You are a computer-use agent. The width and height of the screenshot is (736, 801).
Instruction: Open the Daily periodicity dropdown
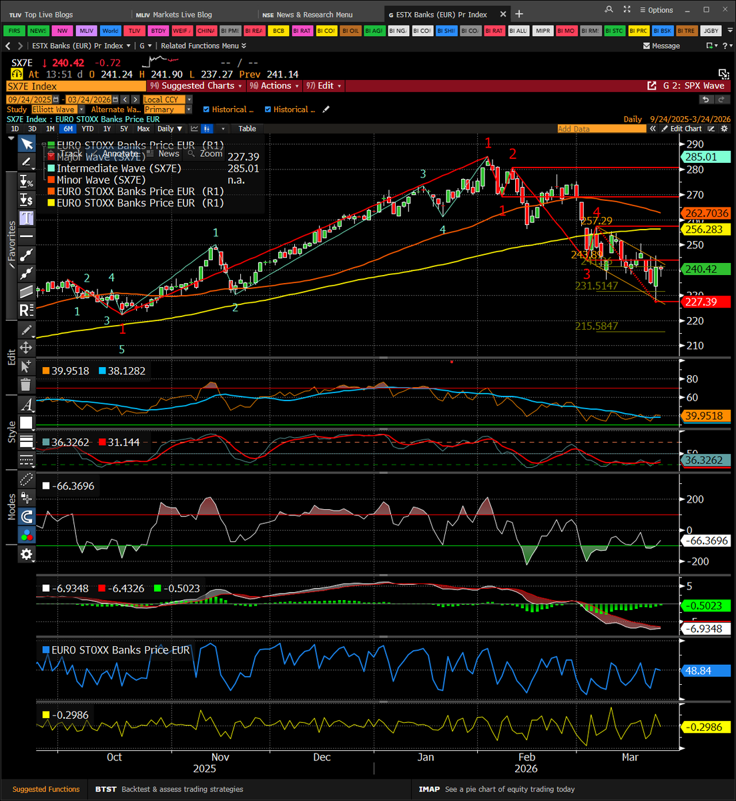click(169, 129)
